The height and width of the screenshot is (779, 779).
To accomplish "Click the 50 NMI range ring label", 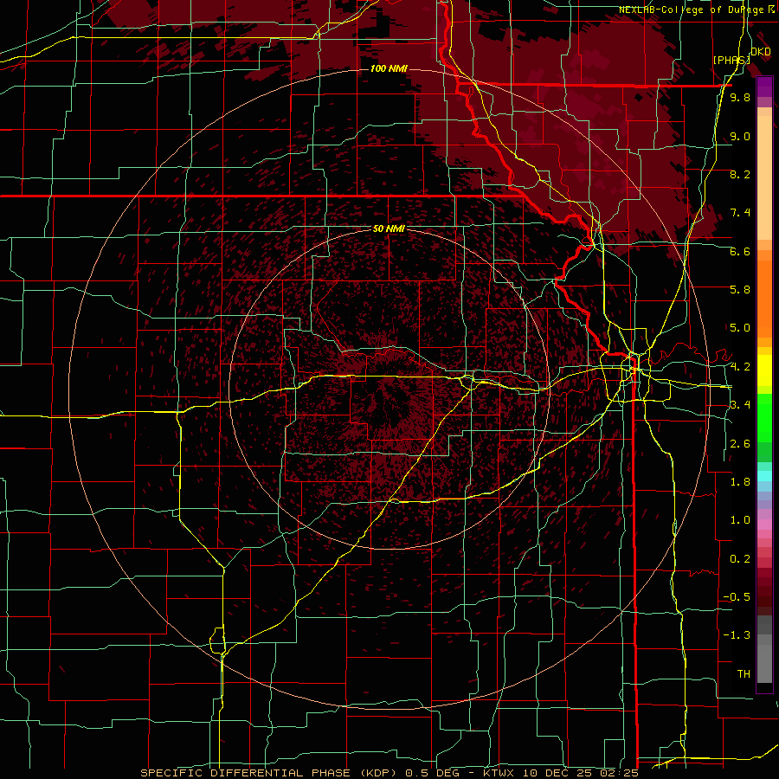I will [389, 229].
